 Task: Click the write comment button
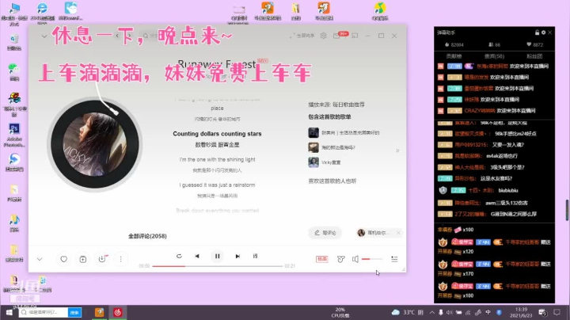[325, 233]
